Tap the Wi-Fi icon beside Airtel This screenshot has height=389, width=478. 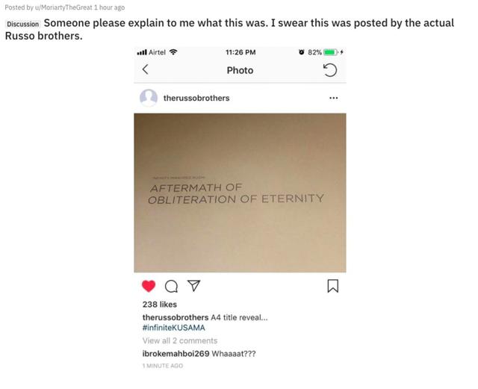173,52
